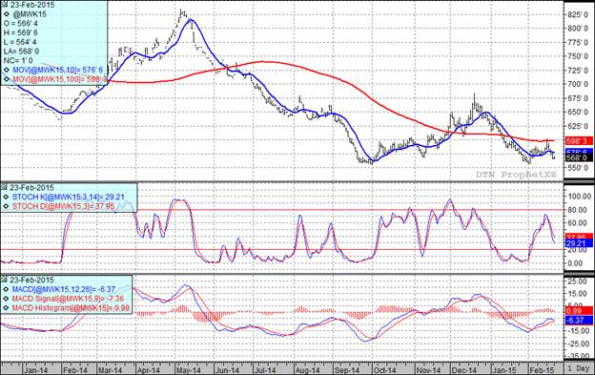Screen dimensions: 595x375
Task: Click the Aug-14 label on time axis
Action: click(307, 370)
